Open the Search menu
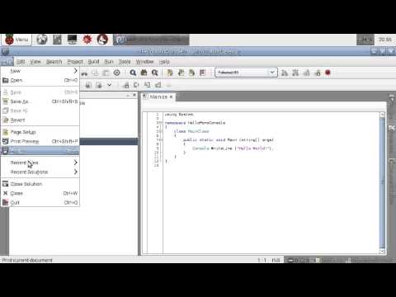This screenshot has height=297, width=396. [x=54, y=62]
